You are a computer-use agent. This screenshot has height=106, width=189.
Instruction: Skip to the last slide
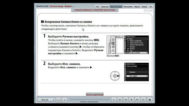point(143,100)
